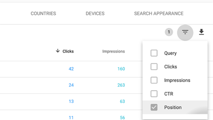Click the 42 clicks value

coord(71,69)
